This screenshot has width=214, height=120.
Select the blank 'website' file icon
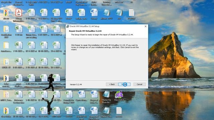119,111
